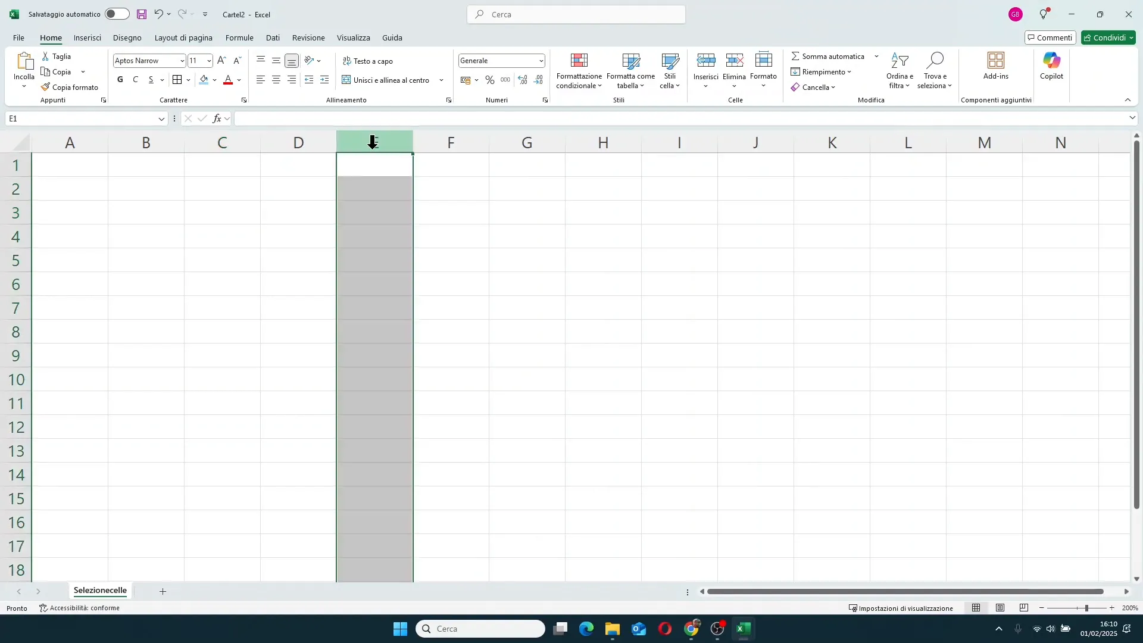Click the Paste (Incolla) clipboard icon
Image resolution: width=1143 pixels, height=643 pixels.
pos(24,61)
